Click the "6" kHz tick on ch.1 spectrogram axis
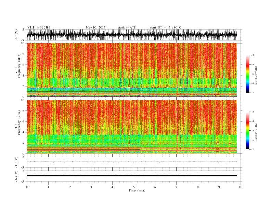271x210 pixels. point(24,65)
